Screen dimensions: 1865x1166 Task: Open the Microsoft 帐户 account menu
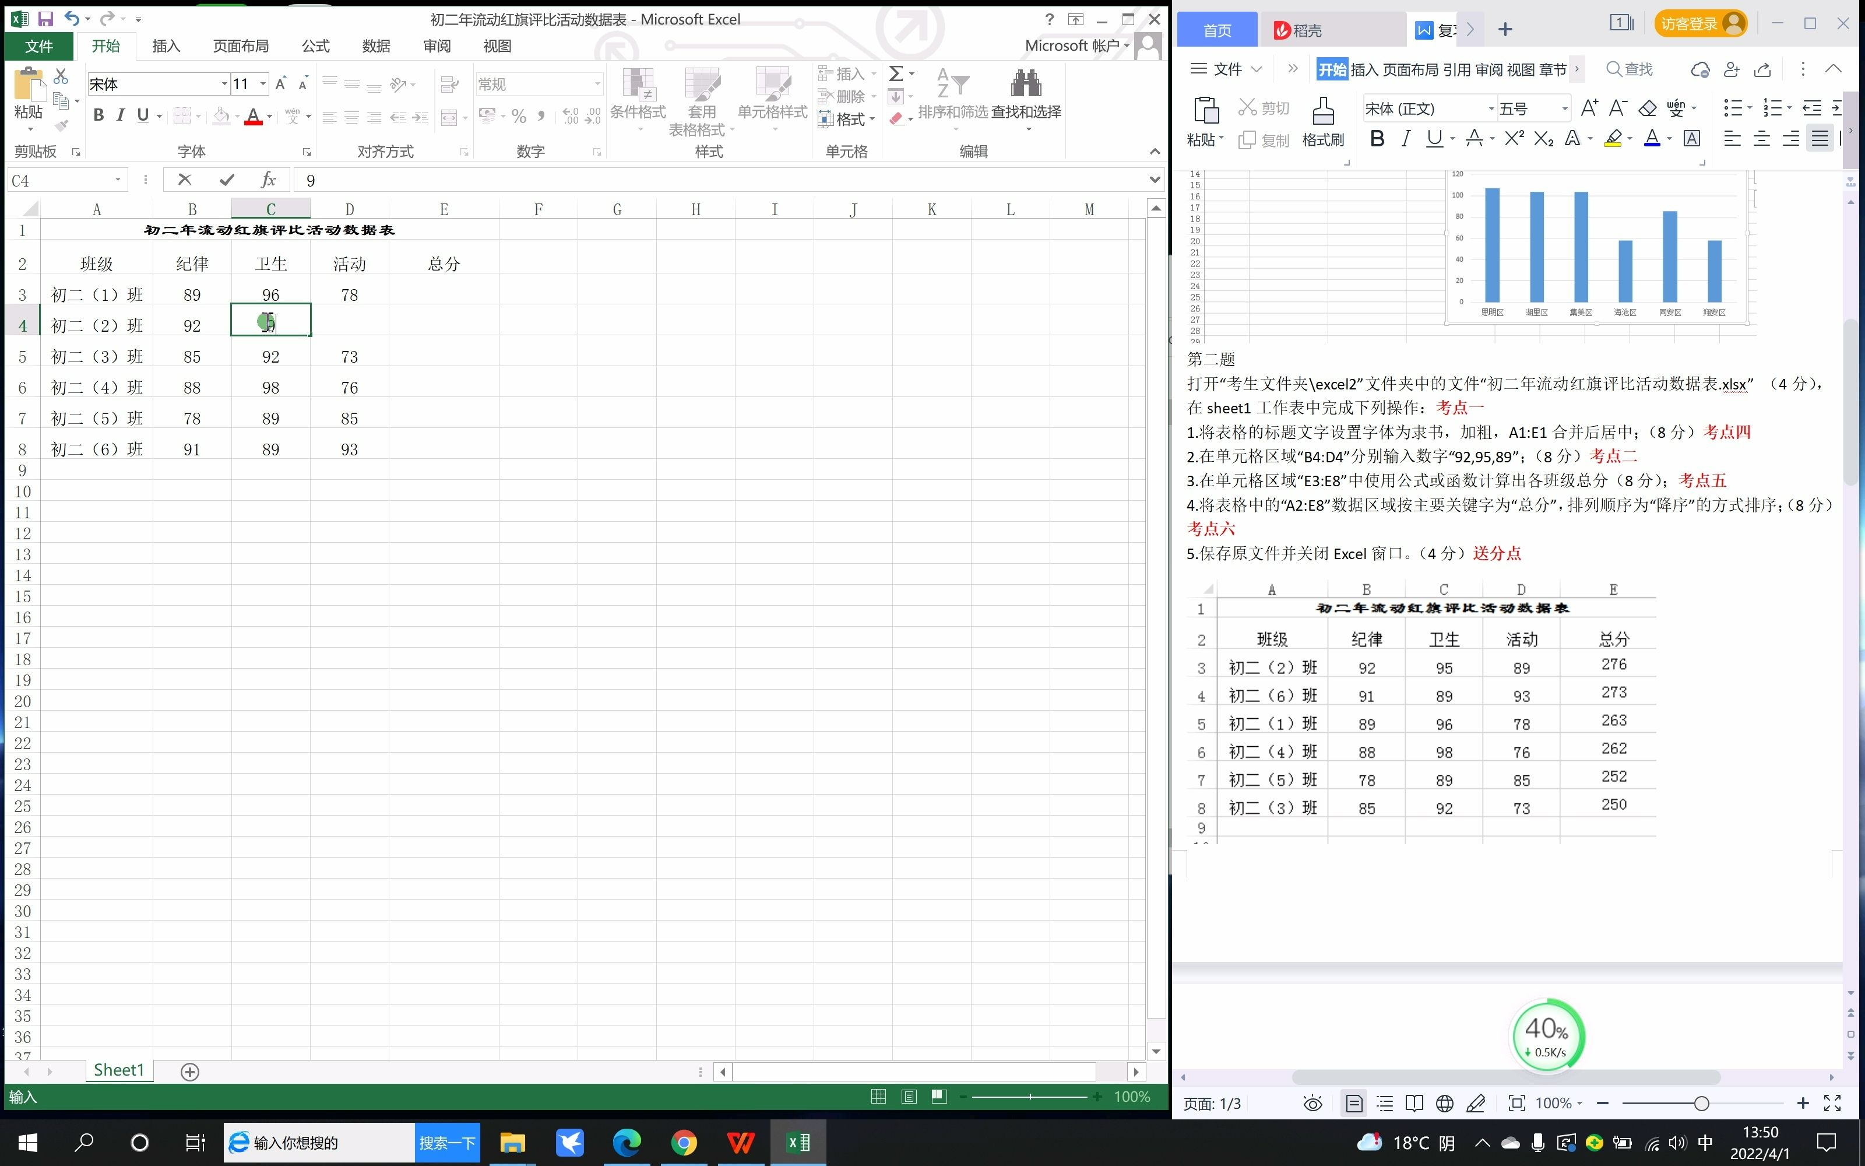pyautogui.click(x=1076, y=45)
